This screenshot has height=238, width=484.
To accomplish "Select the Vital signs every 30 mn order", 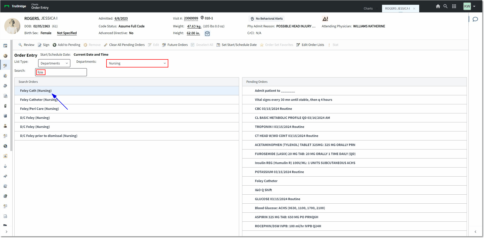I will (x=354, y=100).
